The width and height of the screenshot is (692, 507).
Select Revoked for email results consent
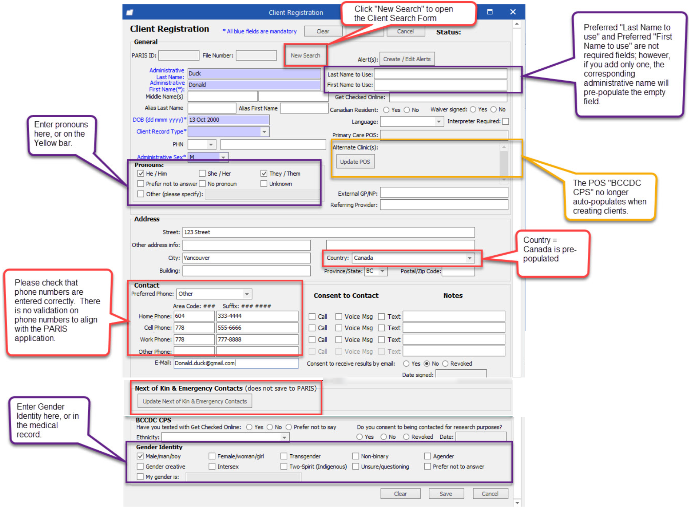click(445, 364)
